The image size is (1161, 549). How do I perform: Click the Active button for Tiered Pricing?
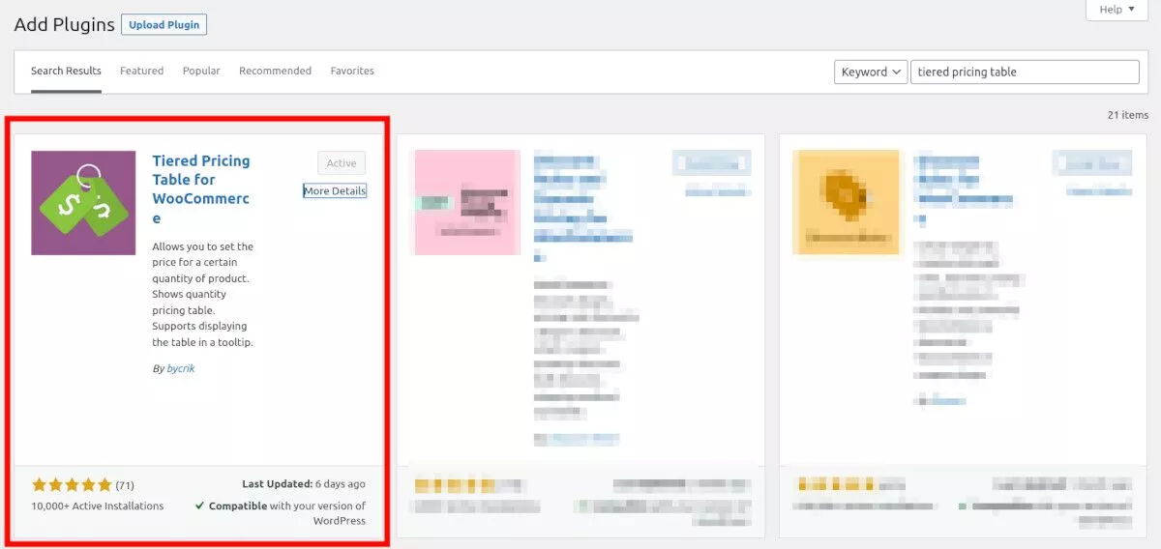[x=342, y=163]
